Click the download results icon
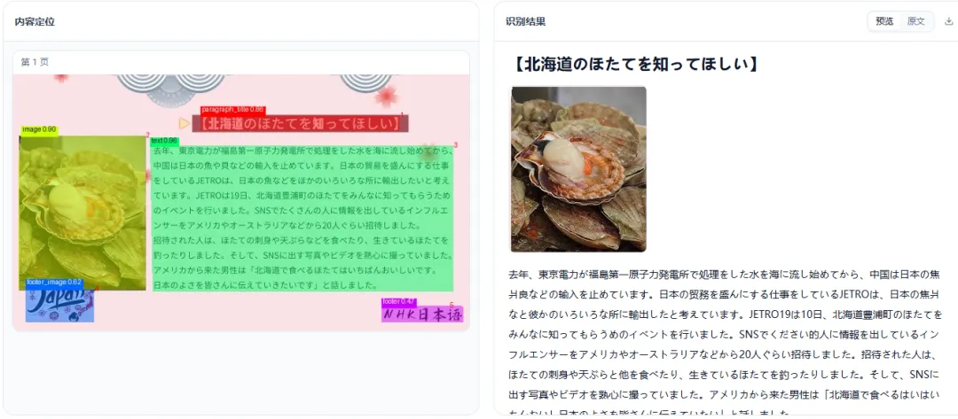Viewport: 958px width, 419px height. pyautogui.click(x=948, y=21)
